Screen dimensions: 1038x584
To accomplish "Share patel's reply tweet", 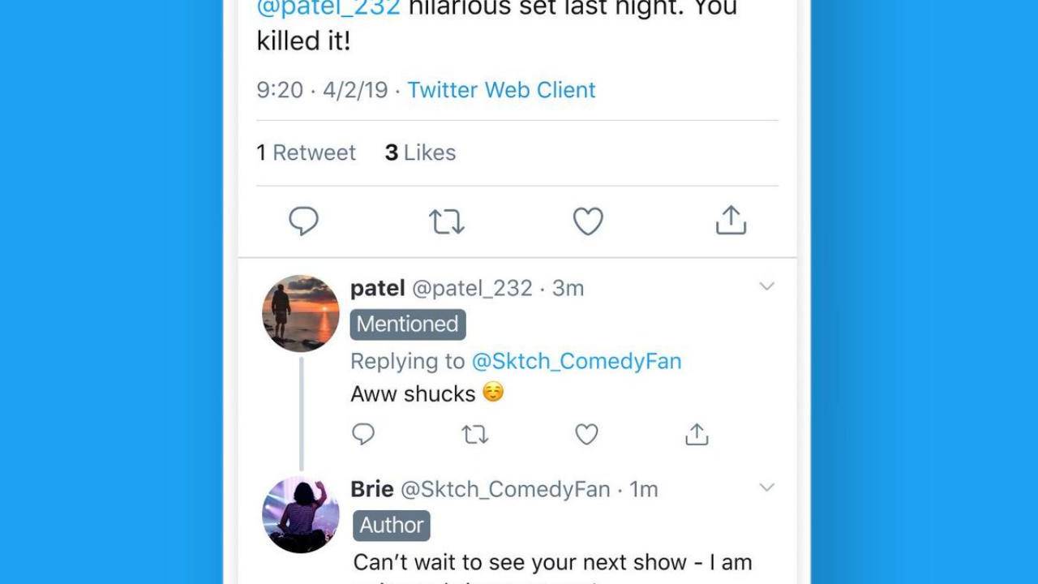I will (697, 435).
